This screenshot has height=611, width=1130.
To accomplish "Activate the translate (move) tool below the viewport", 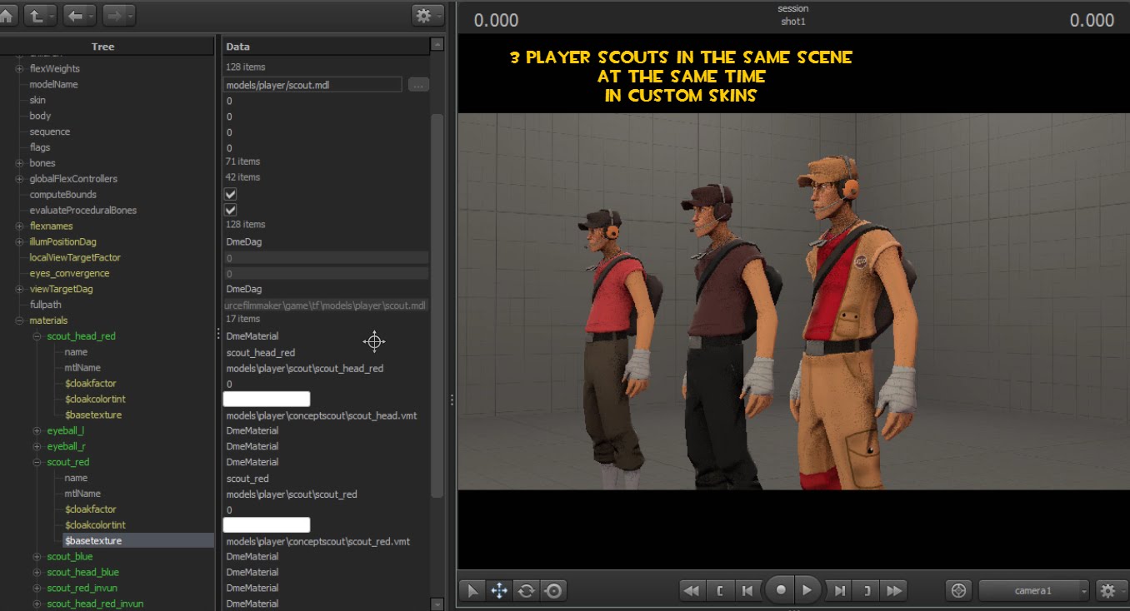I will click(x=497, y=590).
